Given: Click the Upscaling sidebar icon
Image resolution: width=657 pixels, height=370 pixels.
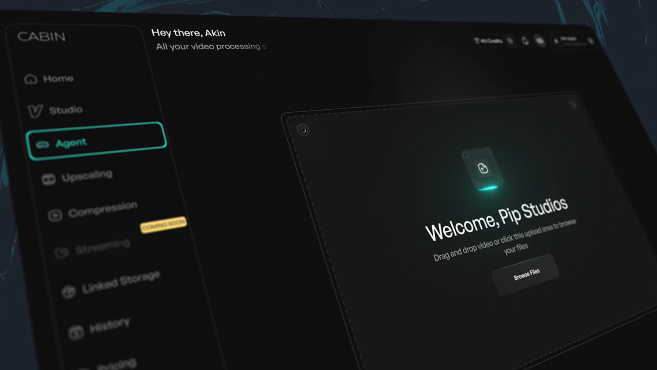Looking at the screenshot, I should tap(48, 179).
